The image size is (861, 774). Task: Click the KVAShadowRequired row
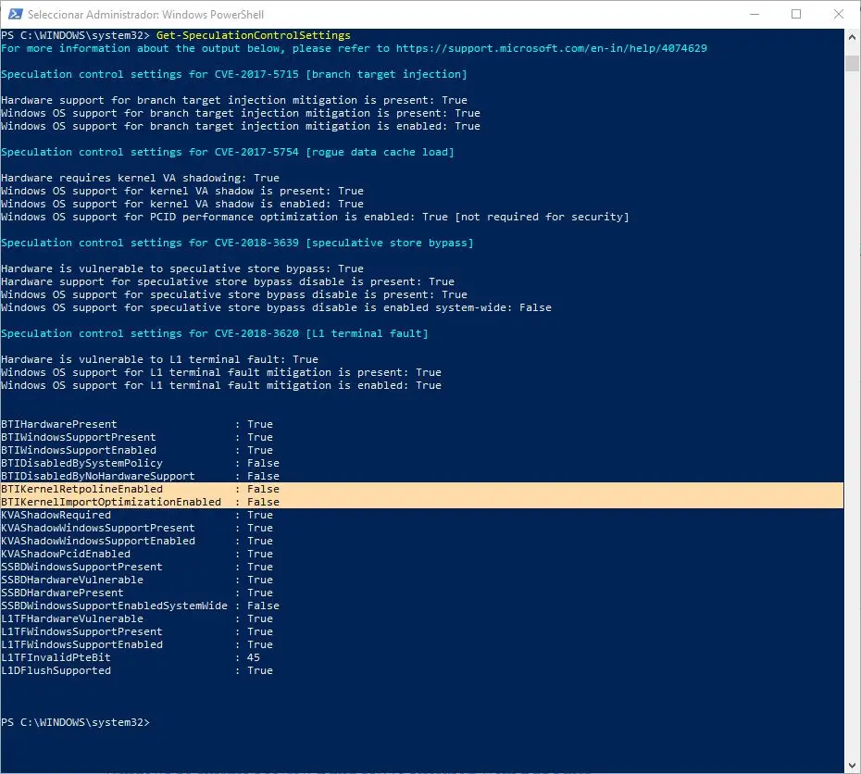click(137, 515)
